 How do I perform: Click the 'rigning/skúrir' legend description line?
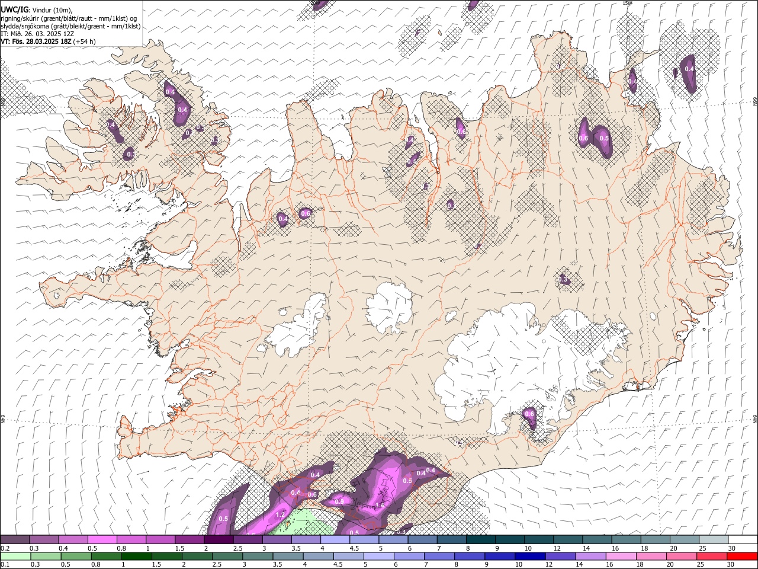tap(69, 18)
